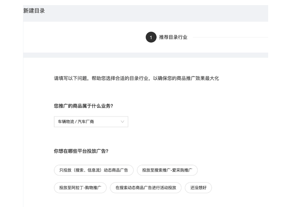Click blank area right of the 还没想好 pill

click(x=239, y=188)
